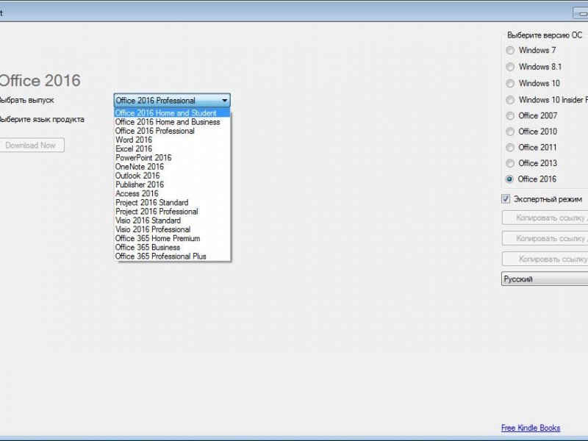Viewport: 588px width, 441px height.
Task: Choose Office 2016 Home and Business
Action: (172, 122)
